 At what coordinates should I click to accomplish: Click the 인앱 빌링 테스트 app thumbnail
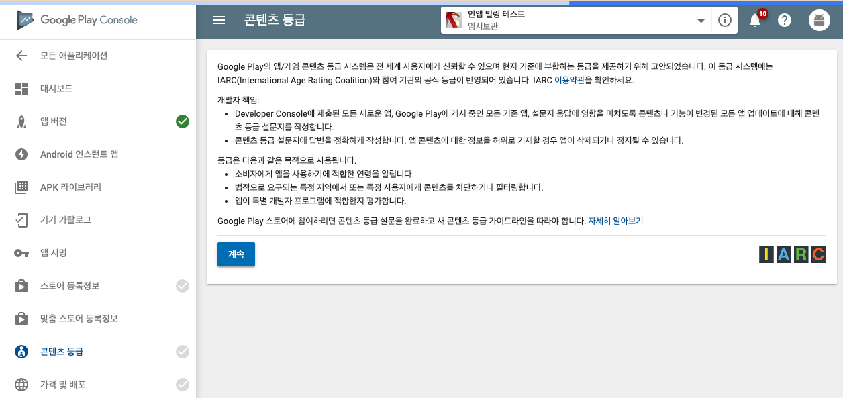(454, 20)
